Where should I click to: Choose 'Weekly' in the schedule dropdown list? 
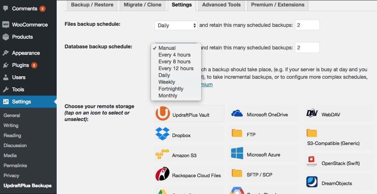167,82
